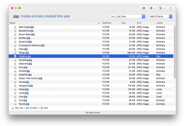Select the file name Duckling.jpg
The height and width of the screenshot is (126, 184).
point(25,60)
